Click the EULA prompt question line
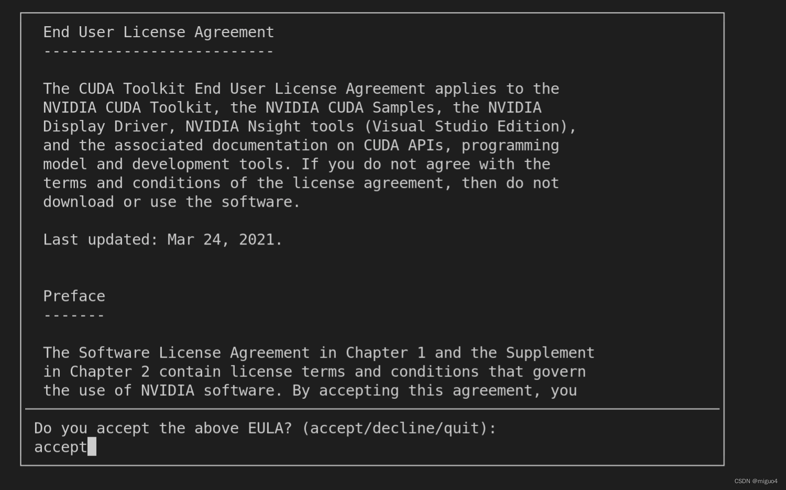Image resolution: width=786 pixels, height=490 pixels. pyautogui.click(x=265, y=428)
